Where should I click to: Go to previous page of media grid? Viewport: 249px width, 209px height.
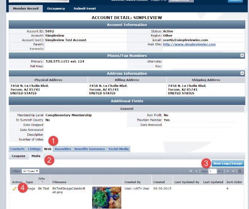[196, 171]
